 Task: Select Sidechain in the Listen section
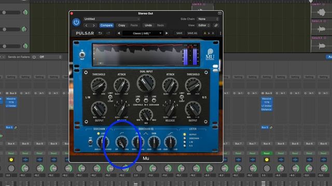tap(185, 138)
